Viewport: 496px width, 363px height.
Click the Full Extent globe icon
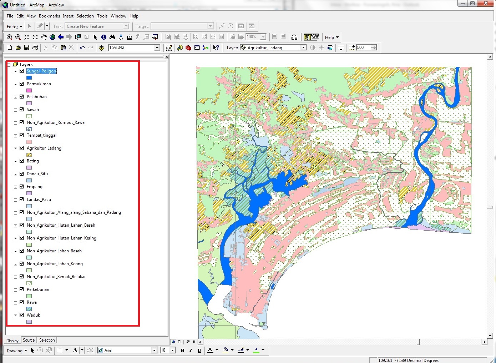(x=52, y=37)
